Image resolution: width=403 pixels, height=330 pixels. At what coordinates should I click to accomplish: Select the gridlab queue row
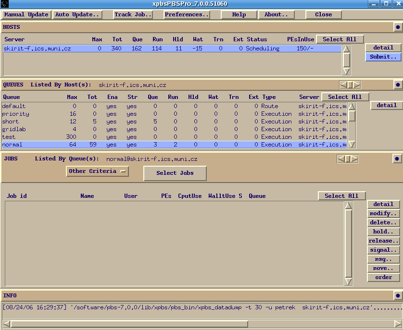point(174,129)
